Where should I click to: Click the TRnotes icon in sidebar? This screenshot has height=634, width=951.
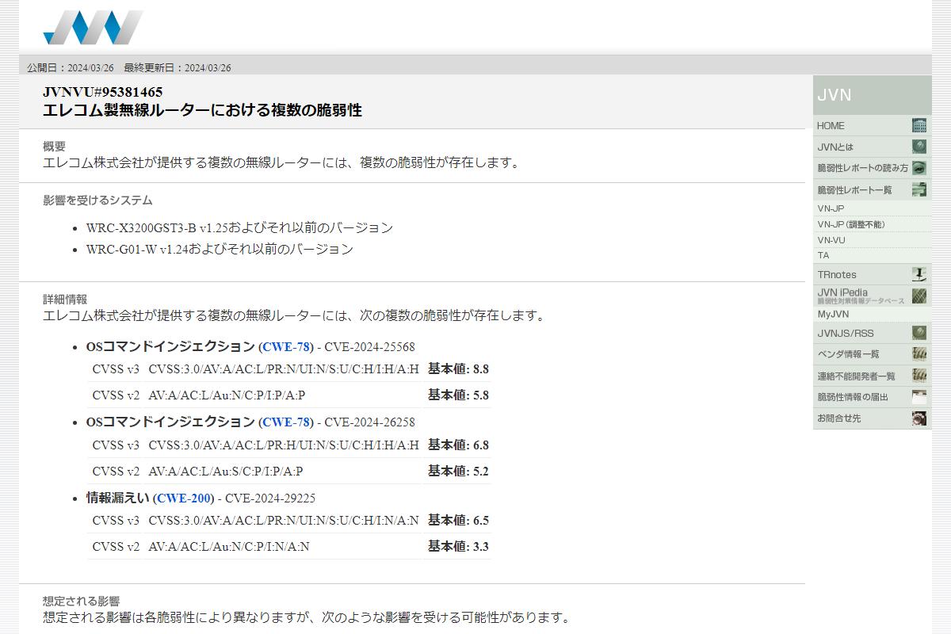tap(919, 275)
